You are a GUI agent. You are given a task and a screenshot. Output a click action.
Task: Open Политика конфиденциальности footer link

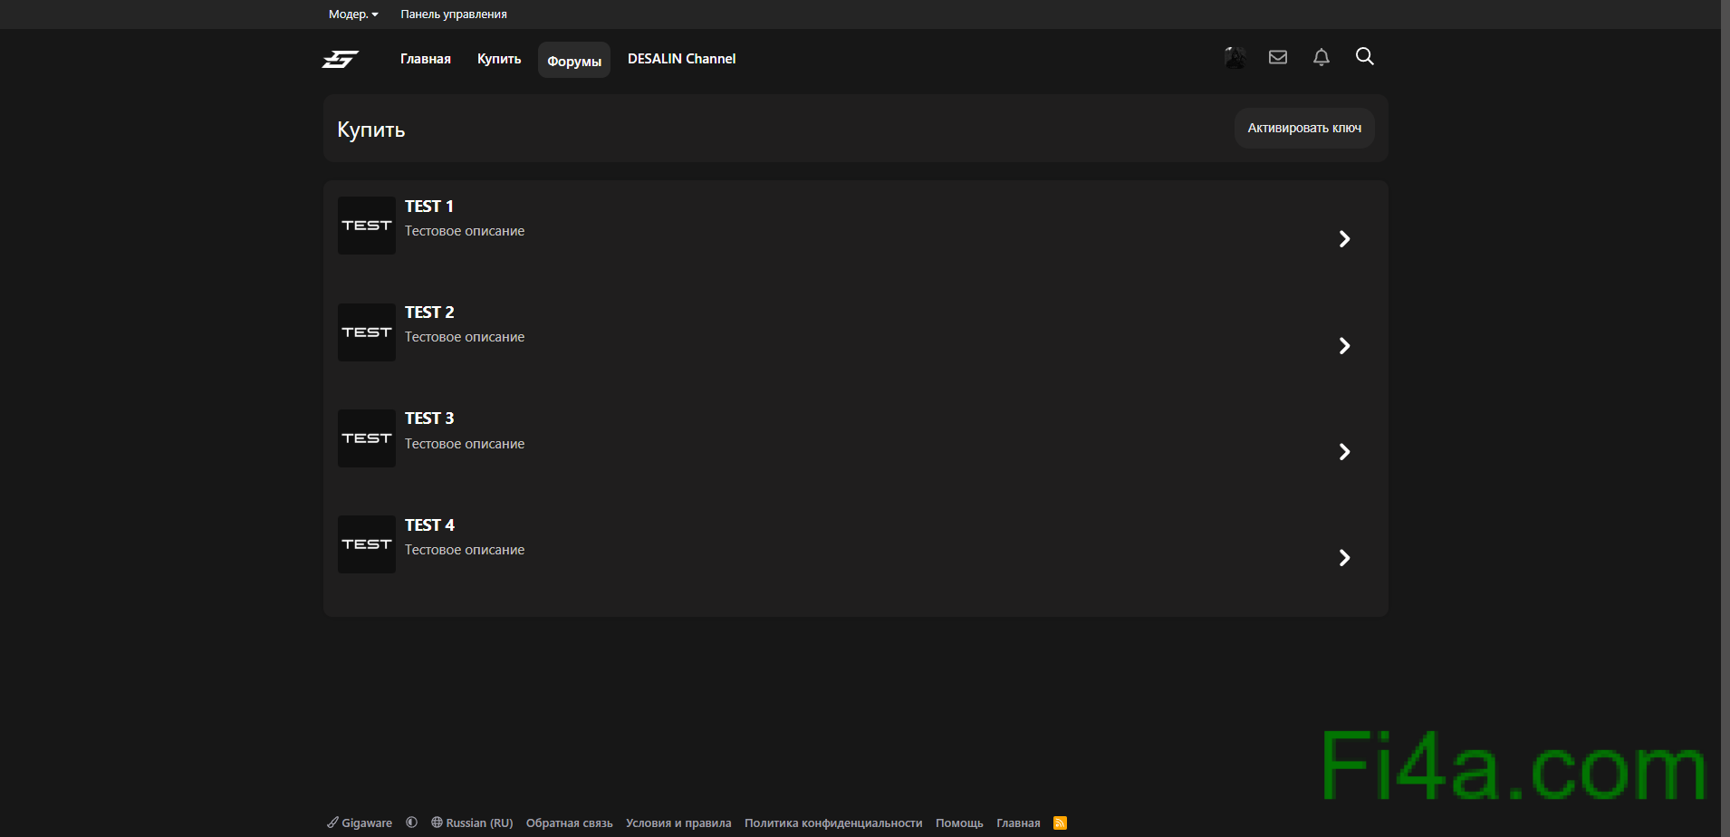coord(833,823)
